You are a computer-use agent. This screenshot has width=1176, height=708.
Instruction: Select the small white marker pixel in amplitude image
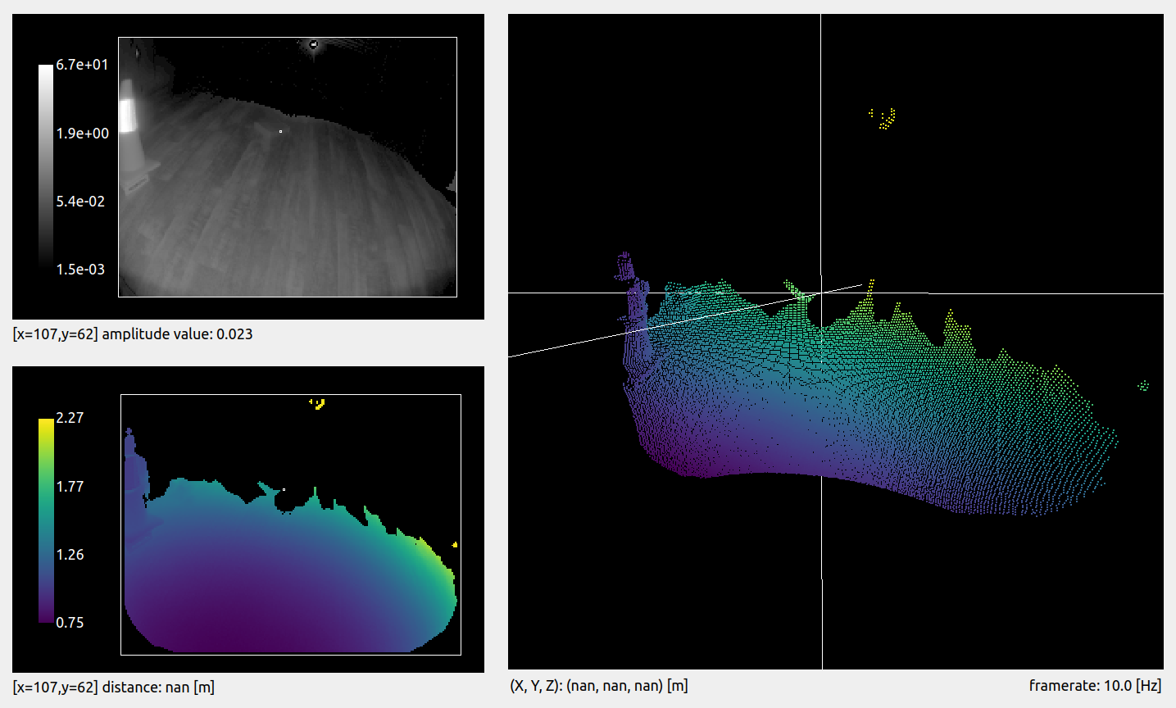pyautogui.click(x=280, y=131)
